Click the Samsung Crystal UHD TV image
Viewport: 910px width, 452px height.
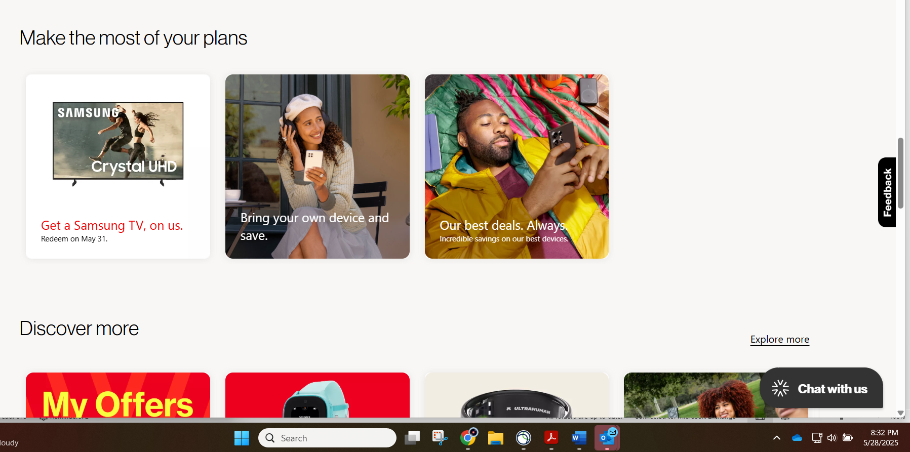(x=118, y=144)
